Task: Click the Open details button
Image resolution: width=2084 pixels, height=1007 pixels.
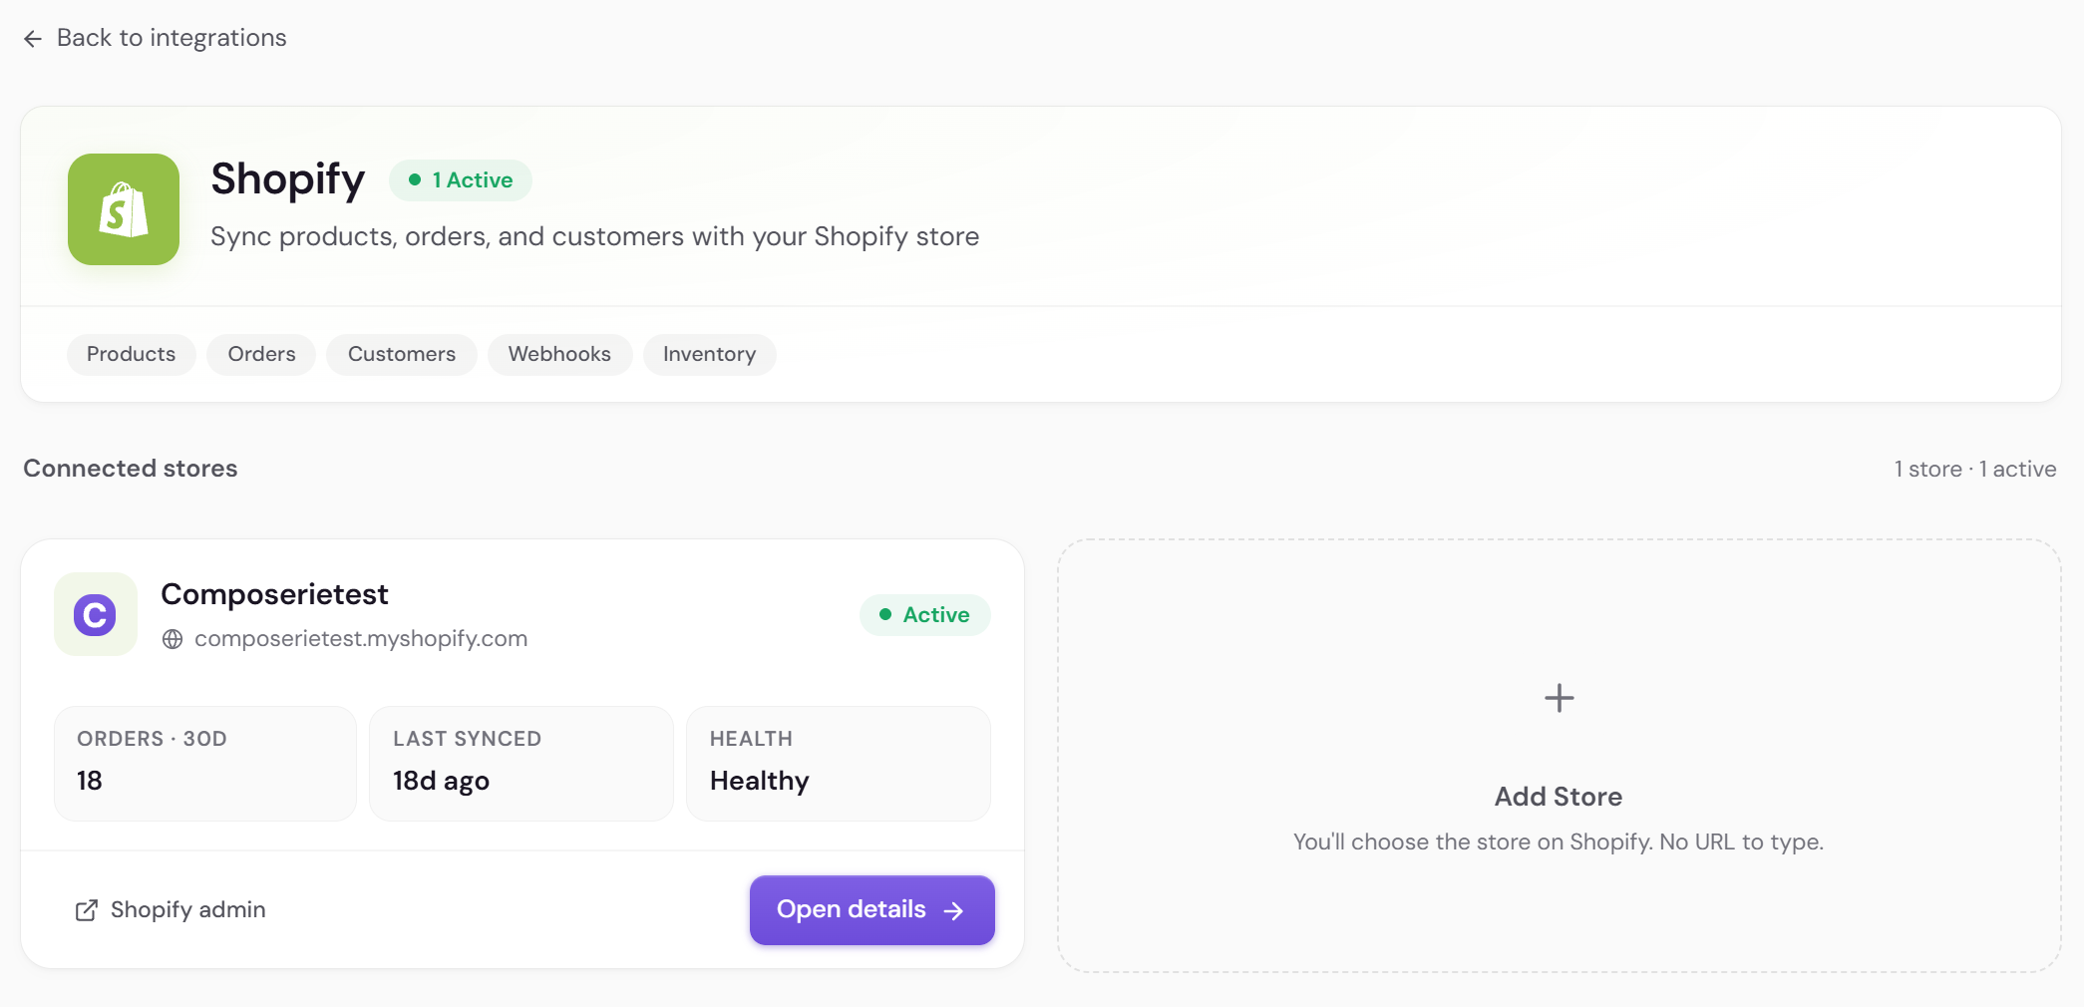Action: pos(872,910)
